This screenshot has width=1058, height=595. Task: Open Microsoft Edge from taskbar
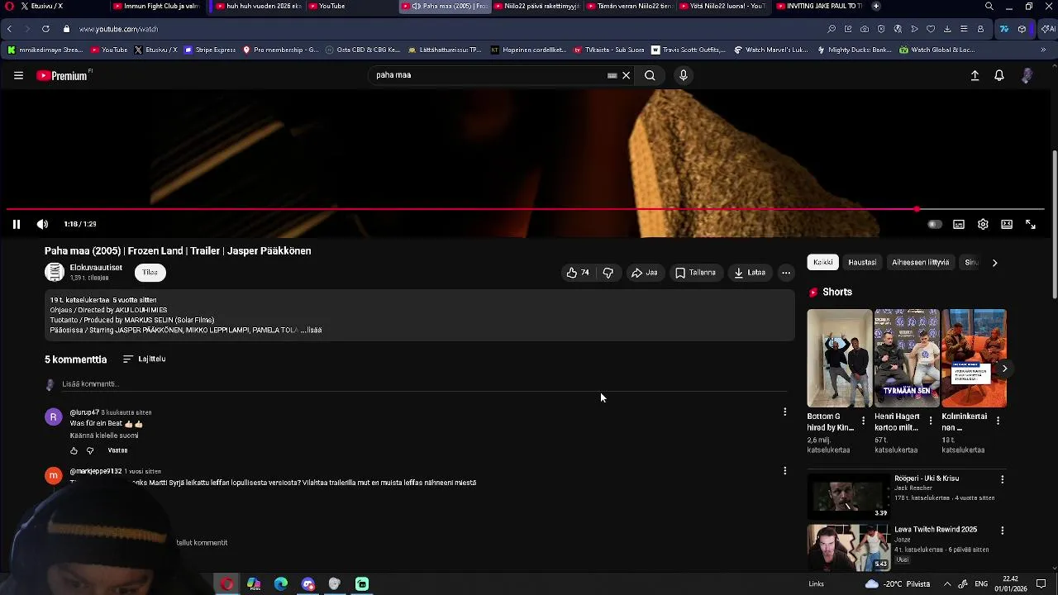[281, 584]
